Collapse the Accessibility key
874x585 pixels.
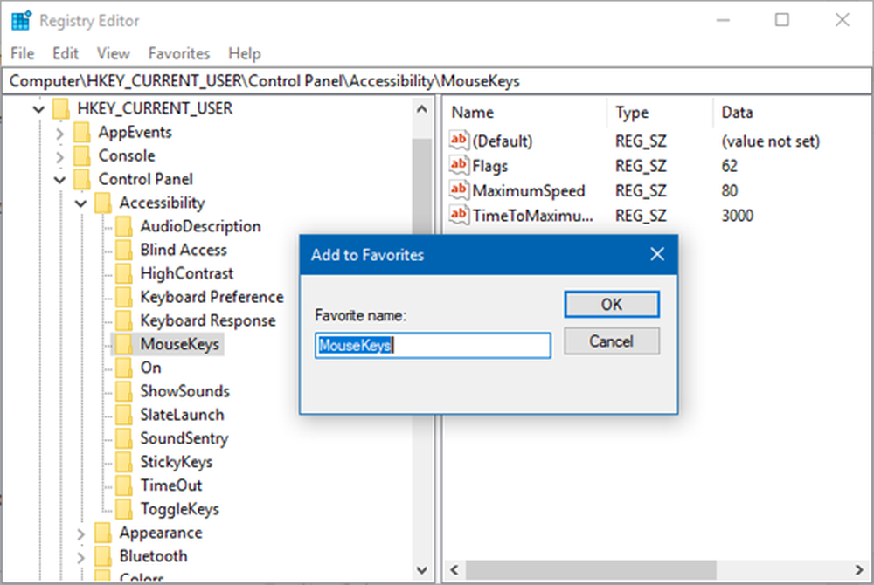coord(80,203)
